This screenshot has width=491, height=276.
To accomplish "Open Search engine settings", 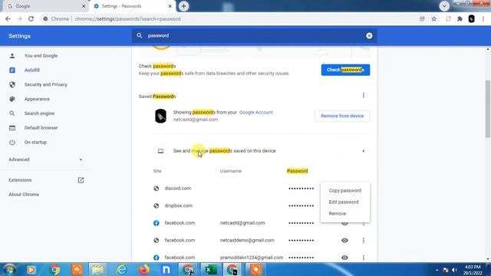I will coord(39,113).
